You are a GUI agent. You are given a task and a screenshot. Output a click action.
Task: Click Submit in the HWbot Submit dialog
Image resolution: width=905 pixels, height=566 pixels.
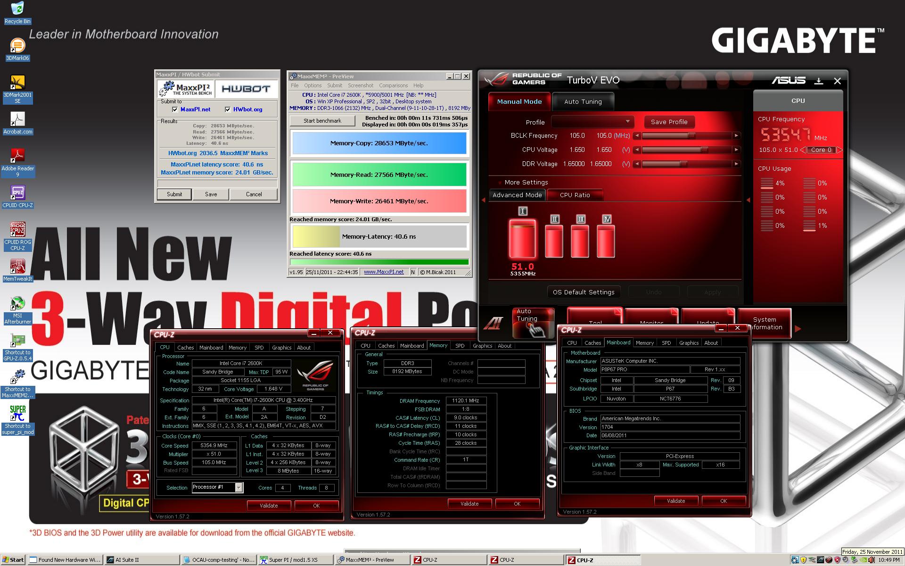(174, 194)
